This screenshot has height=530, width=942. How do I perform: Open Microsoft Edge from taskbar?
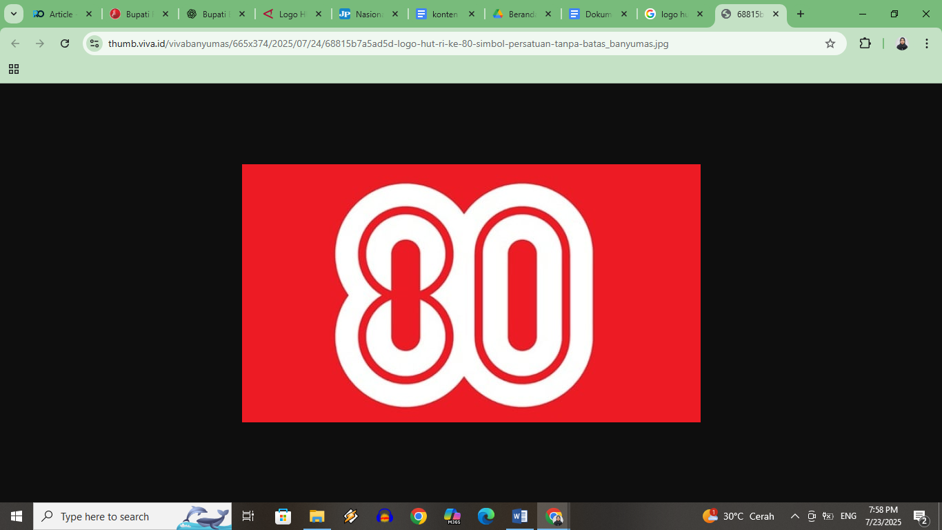(x=486, y=516)
